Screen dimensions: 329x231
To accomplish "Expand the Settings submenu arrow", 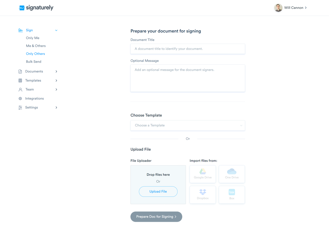I will tap(56, 108).
